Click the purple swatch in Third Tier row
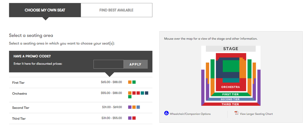This screenshot has height=125, width=305. (x=130, y=118)
